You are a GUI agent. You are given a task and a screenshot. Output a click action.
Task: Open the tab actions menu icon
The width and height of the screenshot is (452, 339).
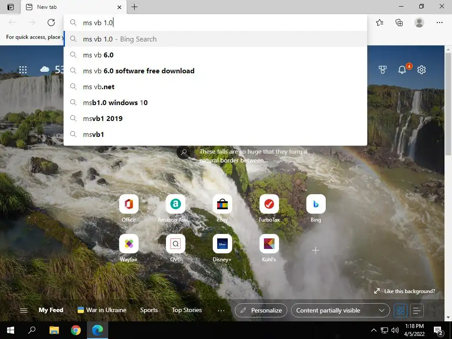11,7
